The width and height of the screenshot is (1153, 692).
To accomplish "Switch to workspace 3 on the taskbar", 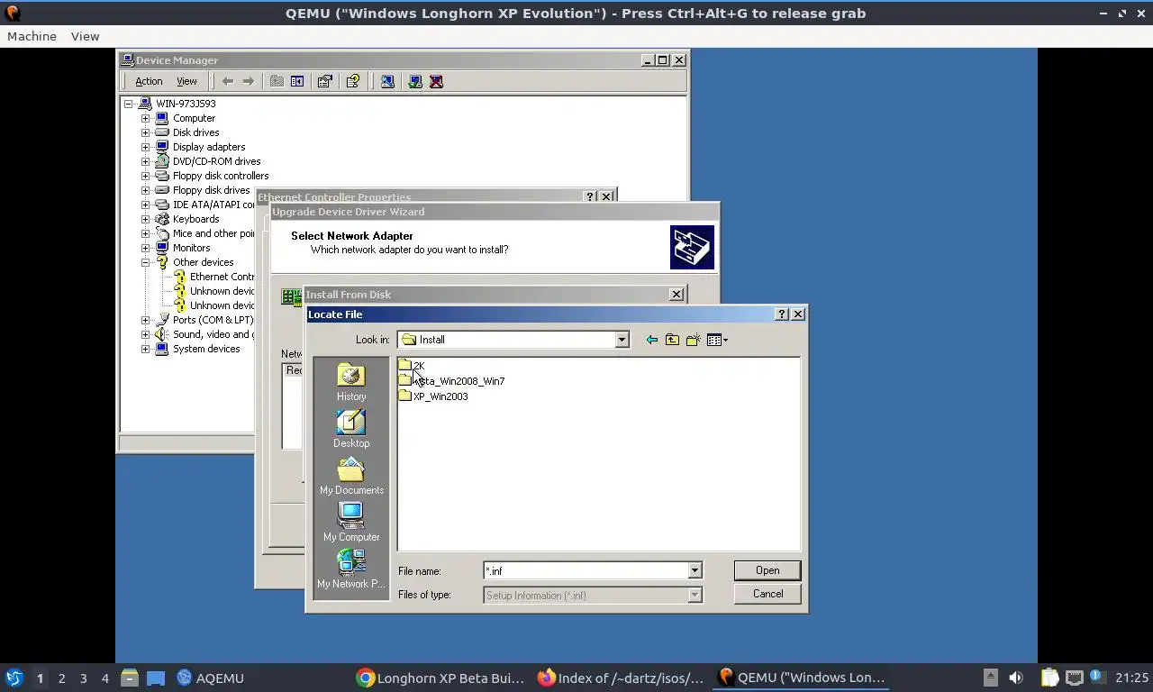I will click(83, 678).
